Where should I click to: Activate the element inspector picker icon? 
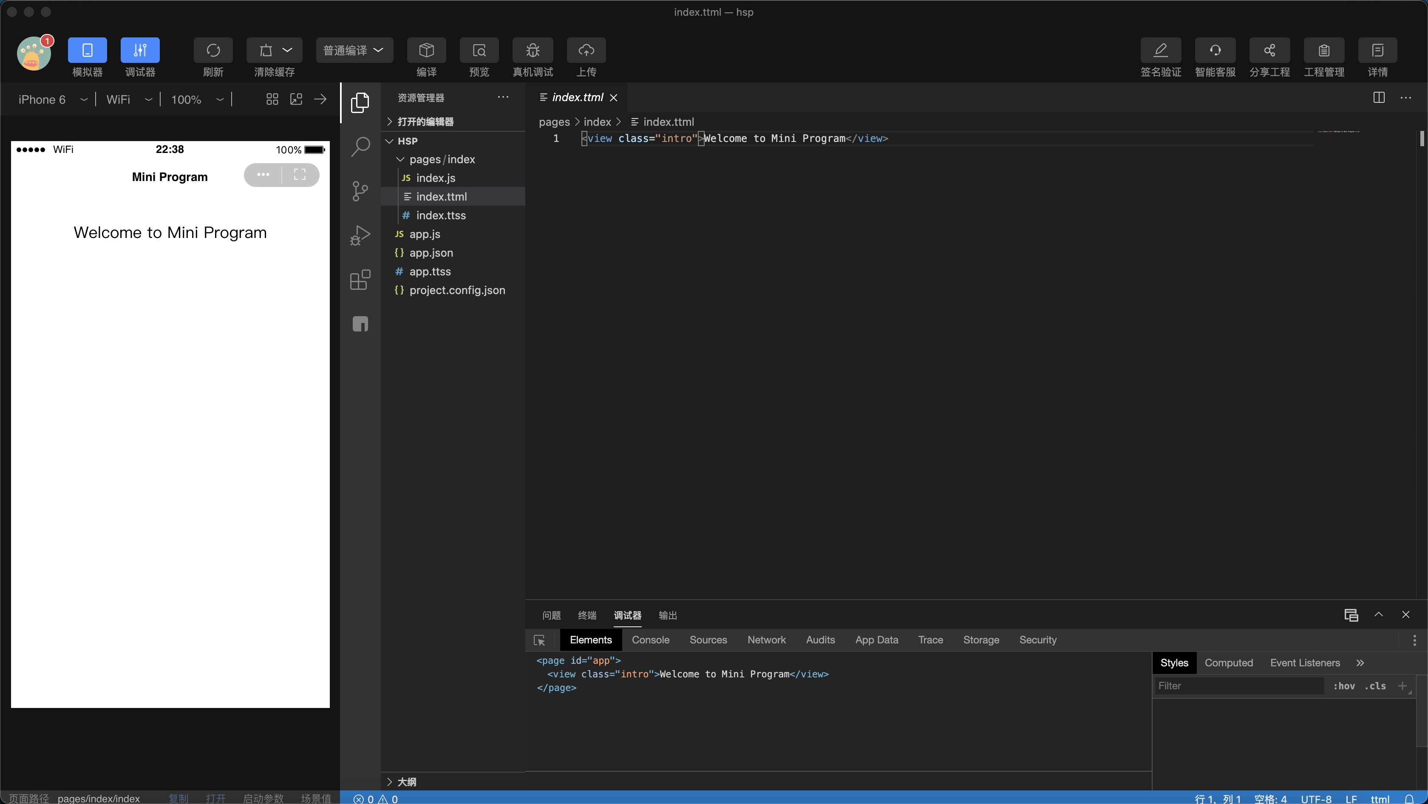pos(539,640)
